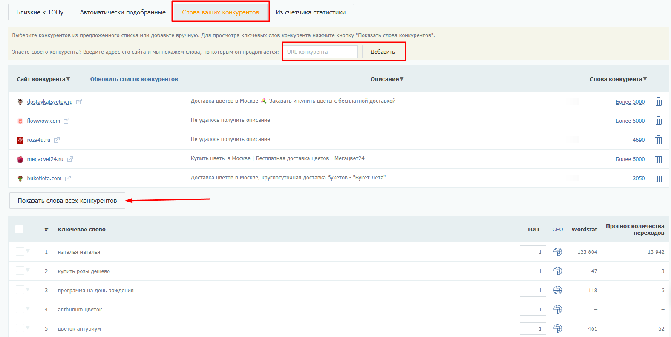Check the select-all checkbox in keyword header
Viewport: 671px width, 337px height.
click(x=19, y=229)
